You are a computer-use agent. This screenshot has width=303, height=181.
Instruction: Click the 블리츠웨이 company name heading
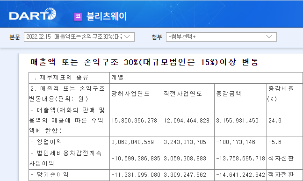pyautogui.click(x=107, y=16)
